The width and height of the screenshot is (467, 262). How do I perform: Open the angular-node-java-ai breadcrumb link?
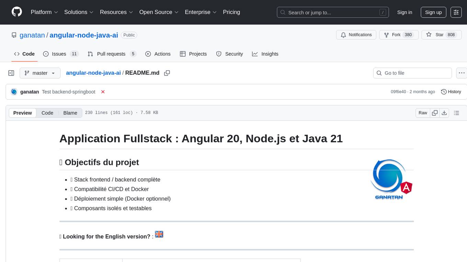point(93,73)
